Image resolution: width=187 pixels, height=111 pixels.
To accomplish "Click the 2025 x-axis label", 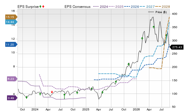I will 86,109.
